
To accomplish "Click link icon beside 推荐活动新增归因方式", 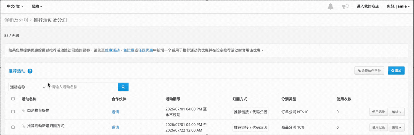I will point(23,126).
